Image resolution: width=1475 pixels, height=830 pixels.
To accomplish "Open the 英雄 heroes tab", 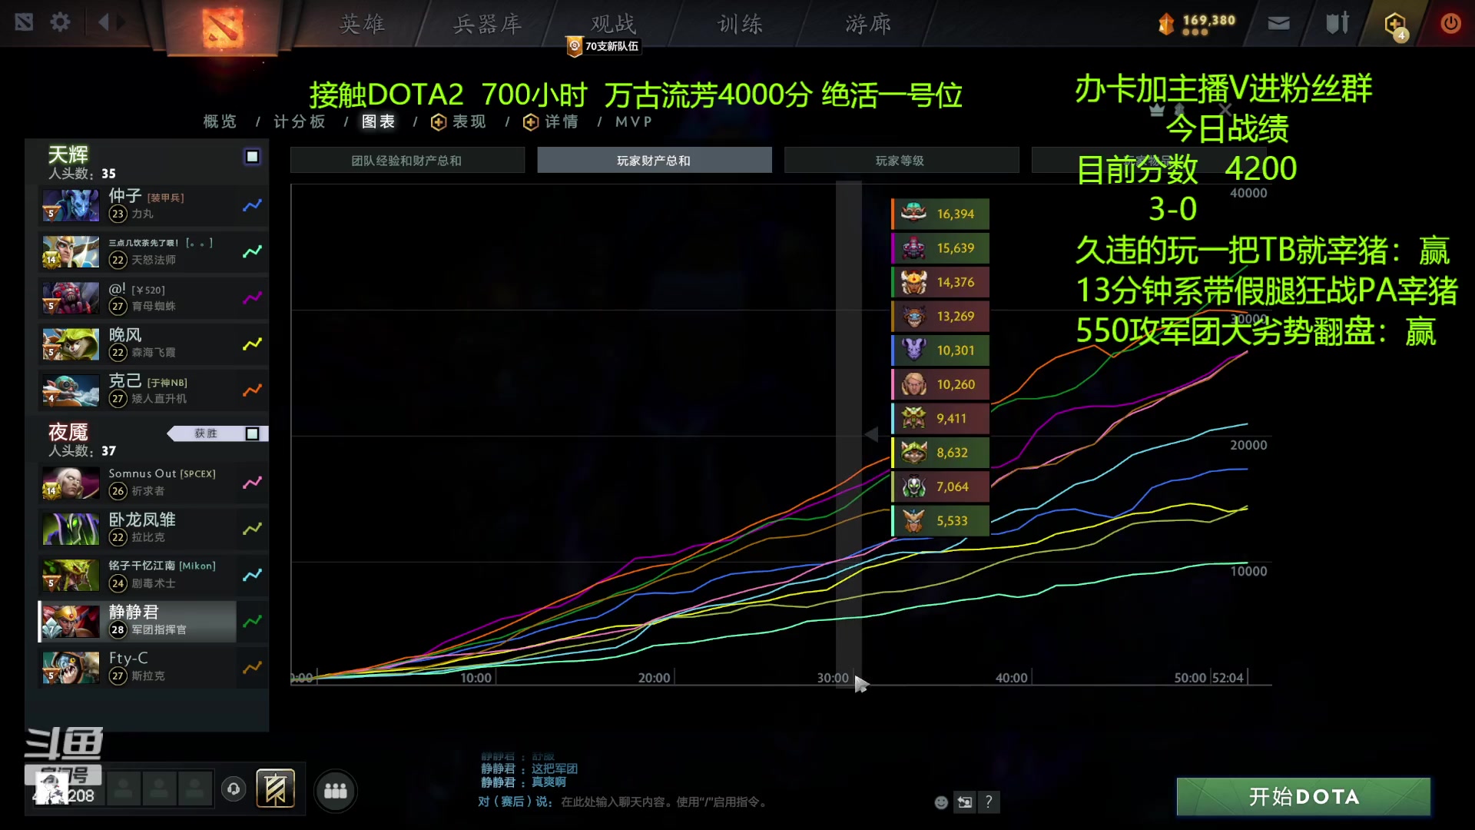I will click(x=362, y=24).
